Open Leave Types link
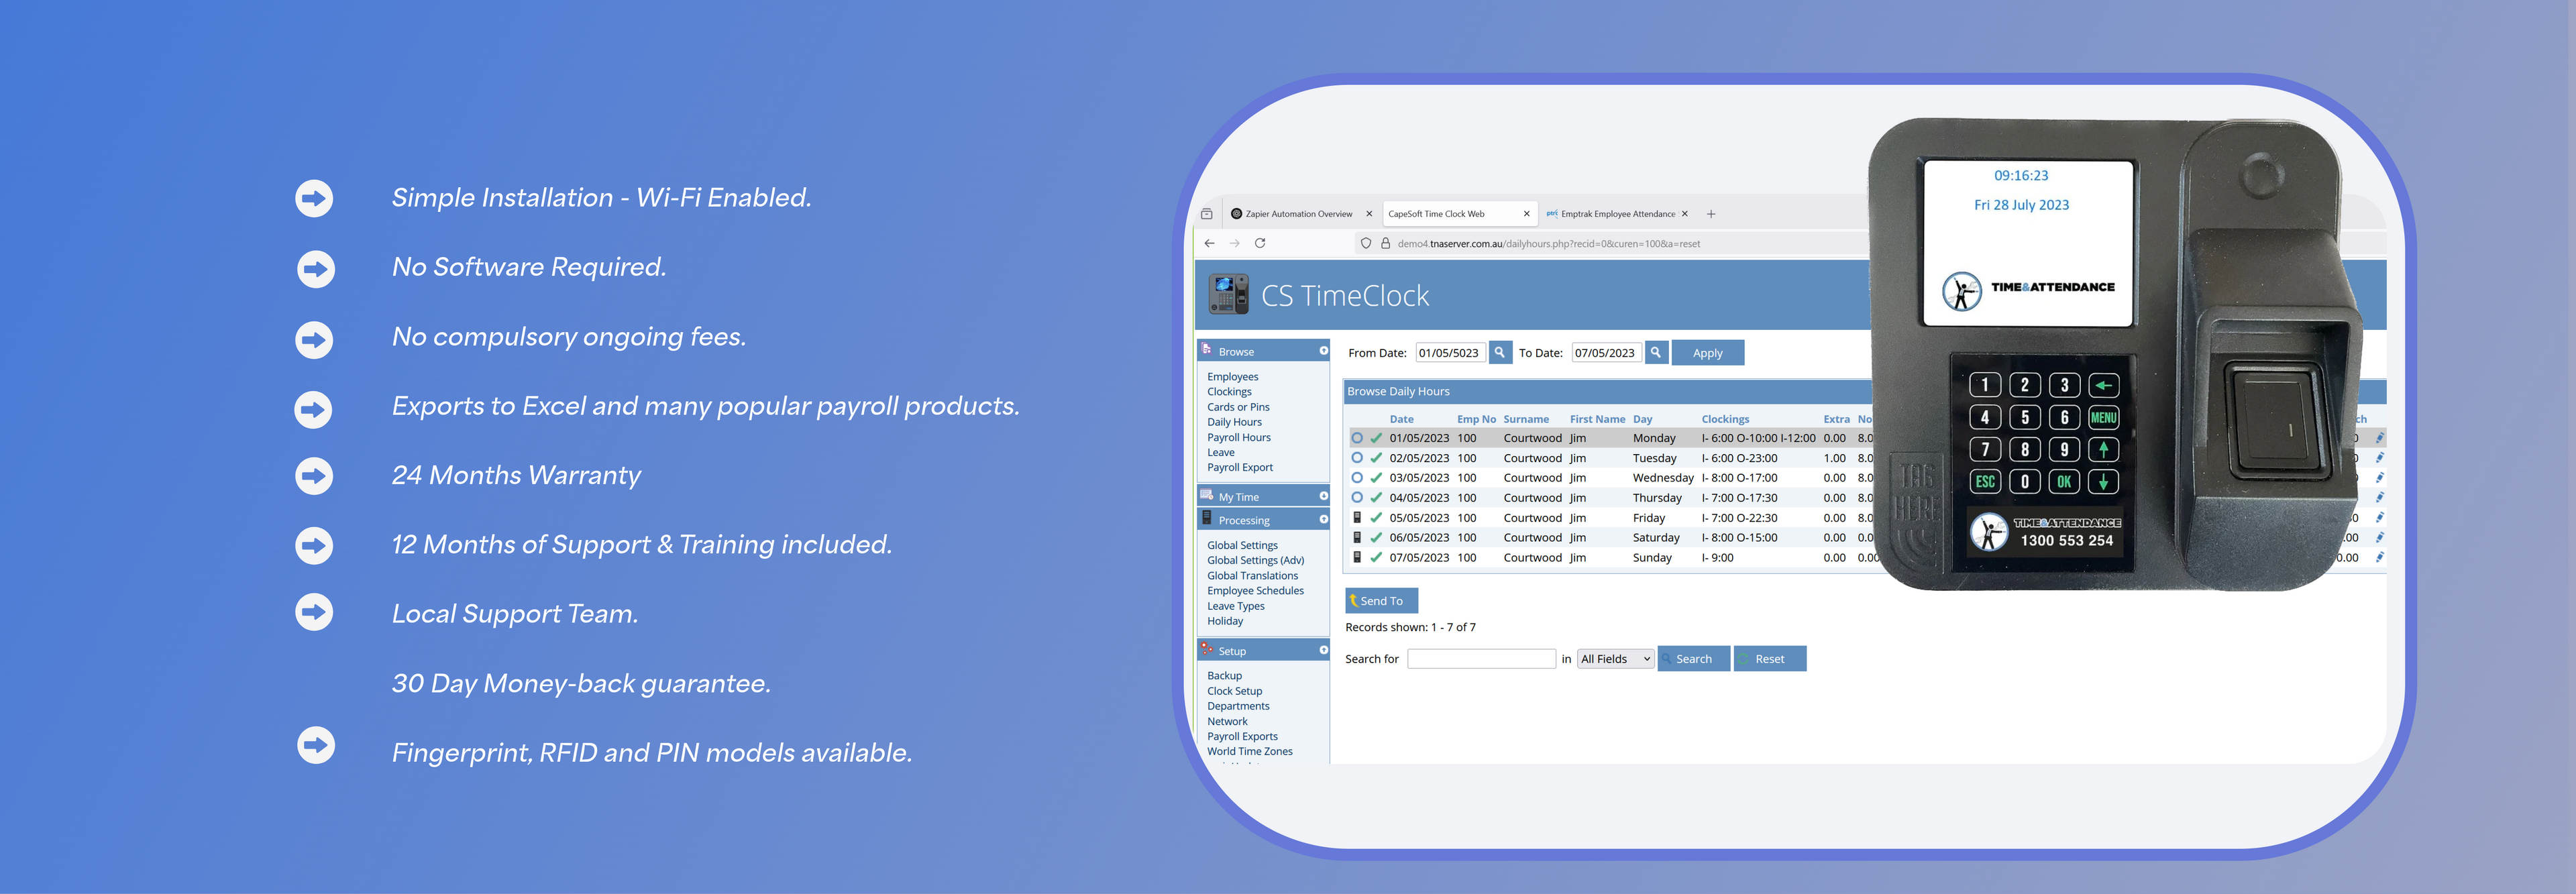2576x894 pixels. click(x=1235, y=606)
